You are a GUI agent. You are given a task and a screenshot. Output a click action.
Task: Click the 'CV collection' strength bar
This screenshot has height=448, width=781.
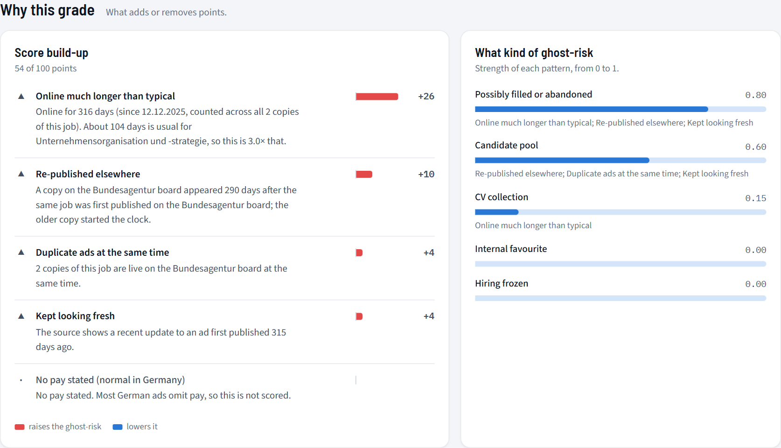tap(621, 212)
